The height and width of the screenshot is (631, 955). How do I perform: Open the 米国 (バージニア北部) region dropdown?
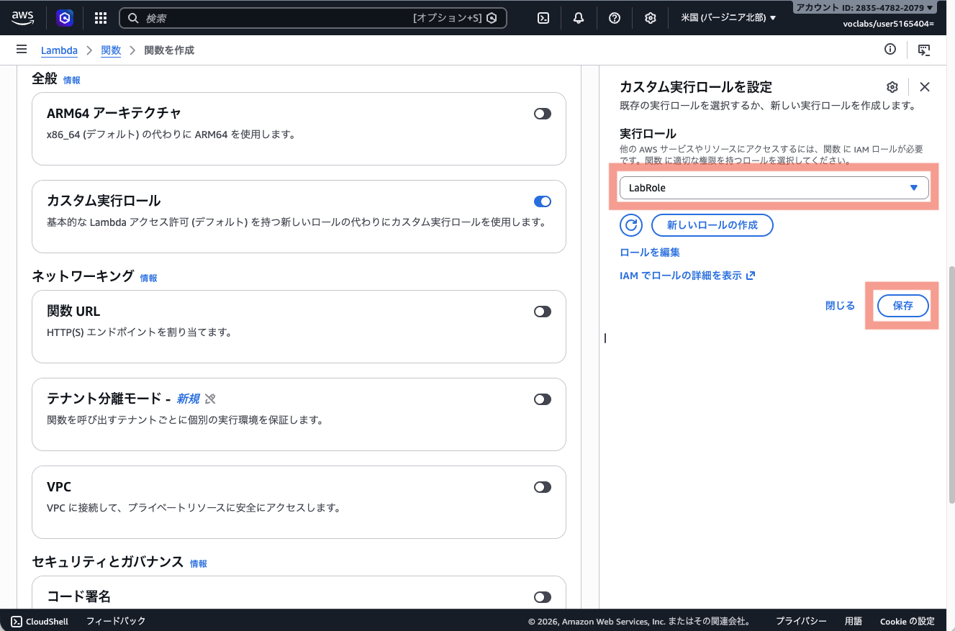[x=728, y=18]
